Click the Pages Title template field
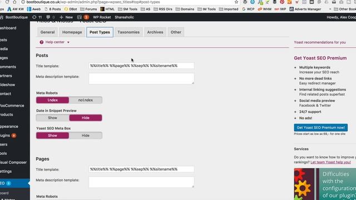This screenshot has height=200, width=356. pyautogui.click(x=141, y=169)
